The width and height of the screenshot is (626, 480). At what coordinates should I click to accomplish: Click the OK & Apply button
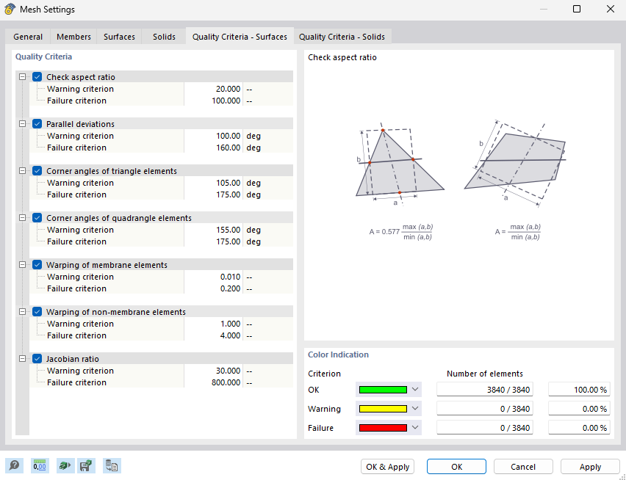click(x=387, y=466)
